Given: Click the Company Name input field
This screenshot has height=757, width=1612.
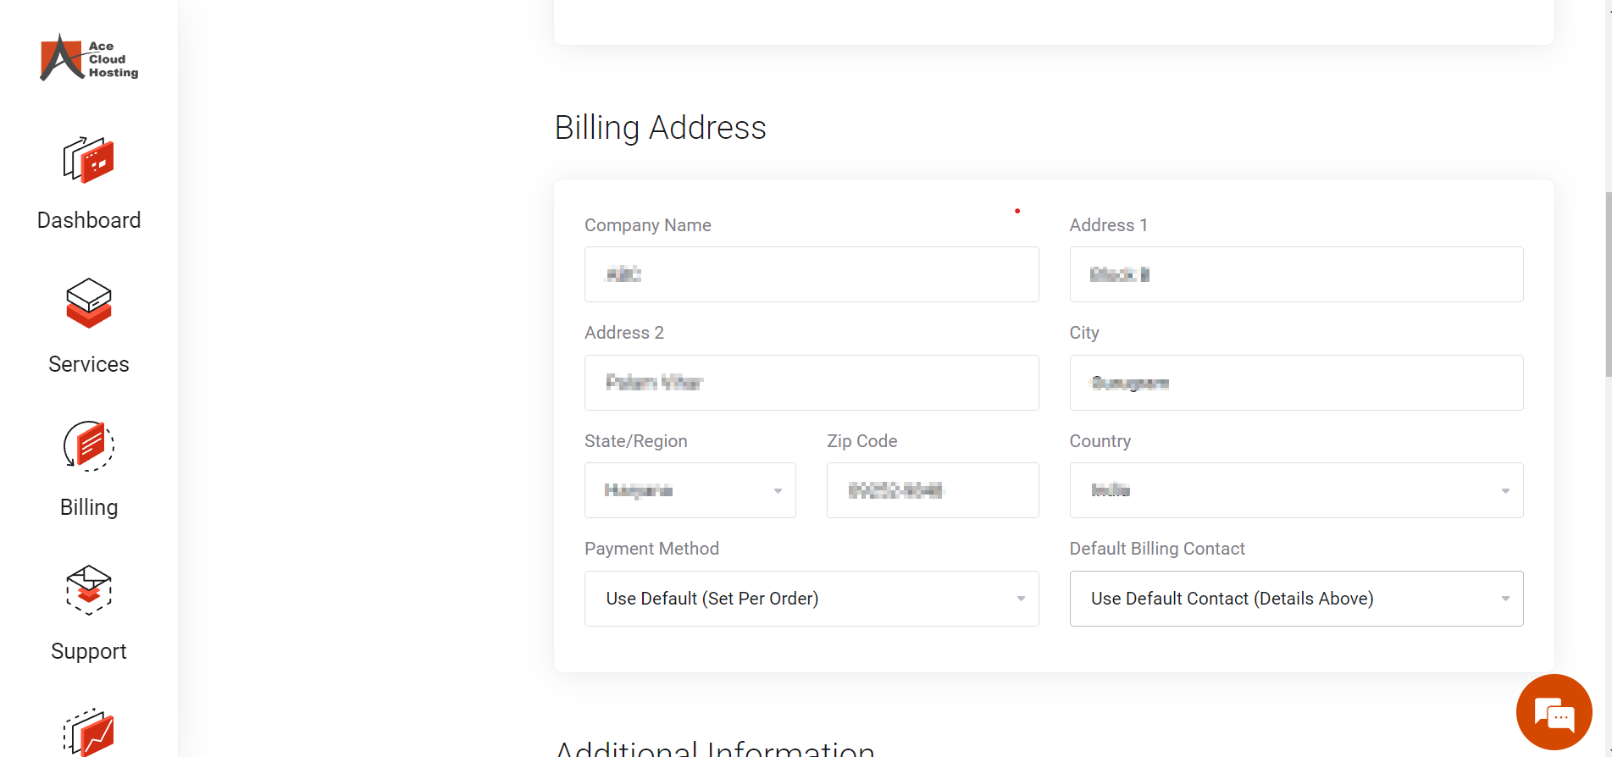Looking at the screenshot, I should (x=812, y=274).
